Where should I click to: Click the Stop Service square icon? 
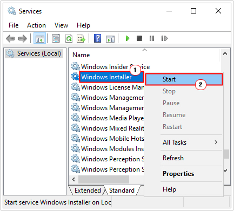coord(139,38)
